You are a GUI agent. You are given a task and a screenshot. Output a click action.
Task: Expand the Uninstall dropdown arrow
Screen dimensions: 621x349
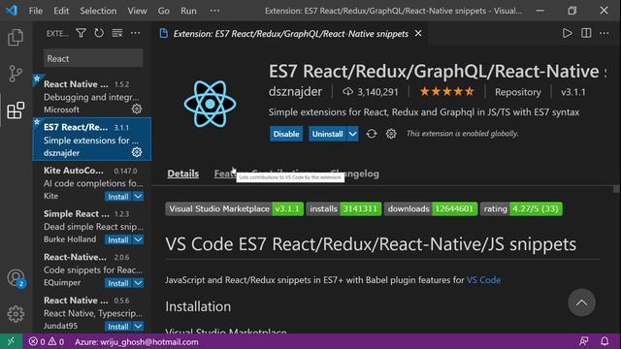(352, 134)
